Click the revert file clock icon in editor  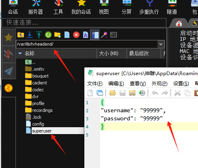point(142,93)
